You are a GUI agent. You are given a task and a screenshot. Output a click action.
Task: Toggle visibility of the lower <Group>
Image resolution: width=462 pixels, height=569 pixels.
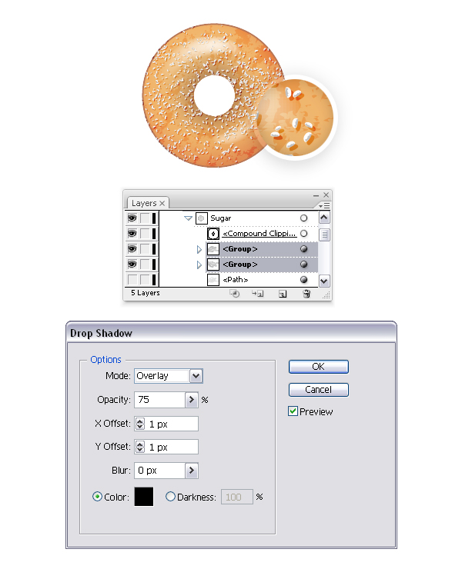[132, 265]
